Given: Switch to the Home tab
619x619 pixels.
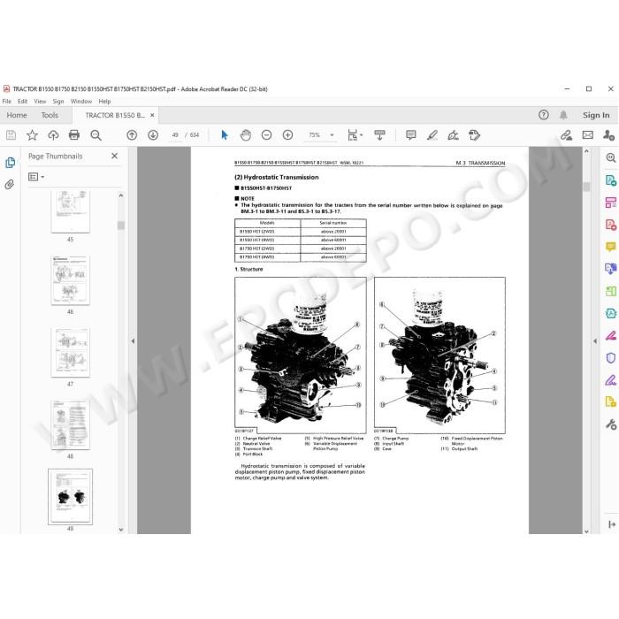Looking at the screenshot, I should [17, 115].
